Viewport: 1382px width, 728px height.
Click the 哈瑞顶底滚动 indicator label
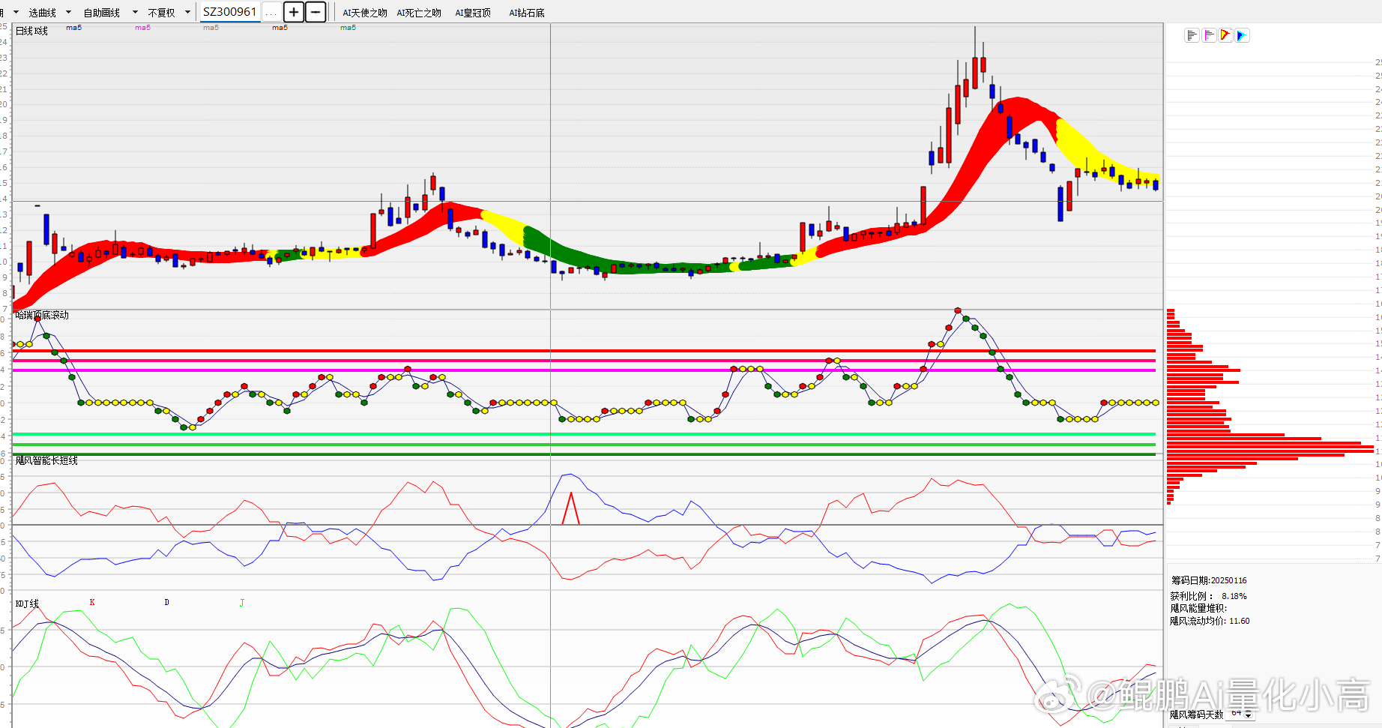tap(42, 315)
